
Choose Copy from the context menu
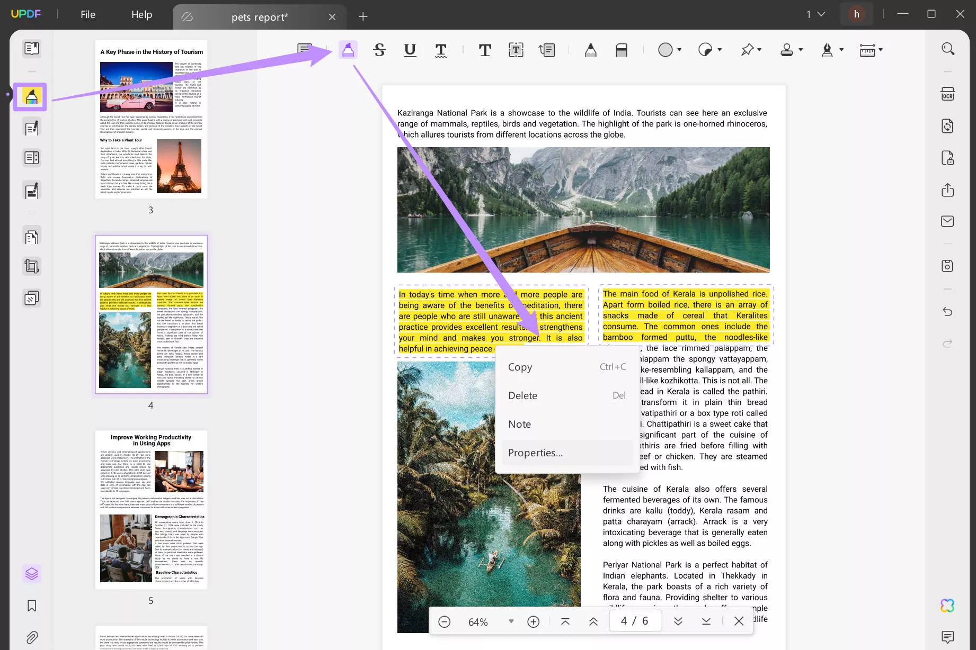pyautogui.click(x=567, y=367)
